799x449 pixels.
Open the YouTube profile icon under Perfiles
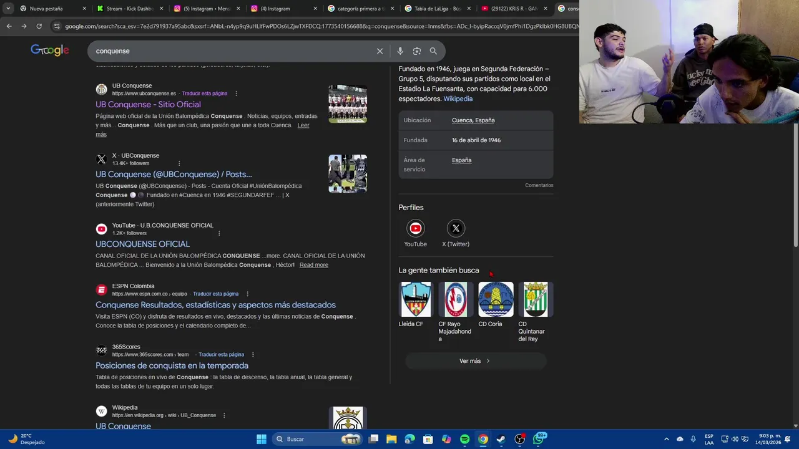tap(415, 228)
